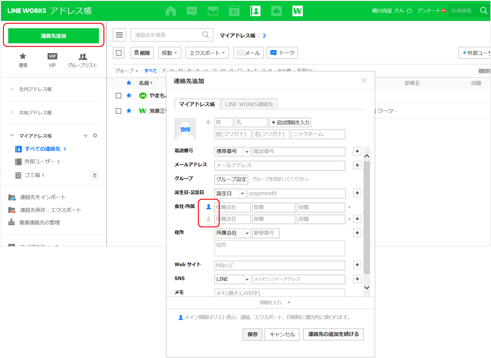This screenshot has width=491, height=358.
Task: Click the VIP filter icon
Action: (52, 57)
